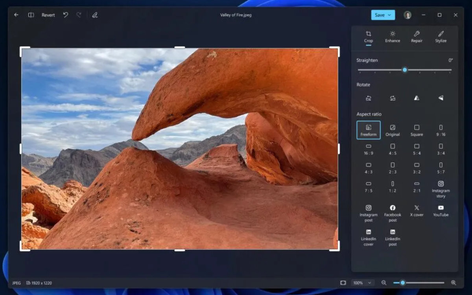Click the right edge crop handle
The width and height of the screenshot is (472, 295).
tap(339, 149)
